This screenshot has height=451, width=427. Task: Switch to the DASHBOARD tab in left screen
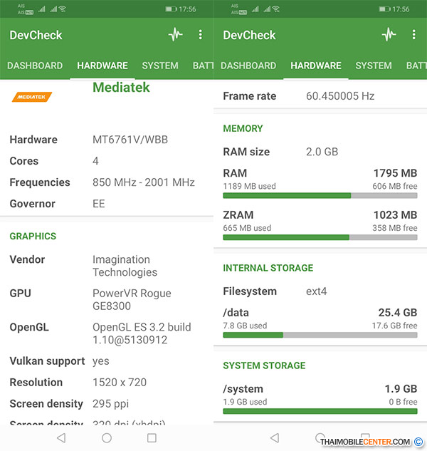[x=35, y=66]
